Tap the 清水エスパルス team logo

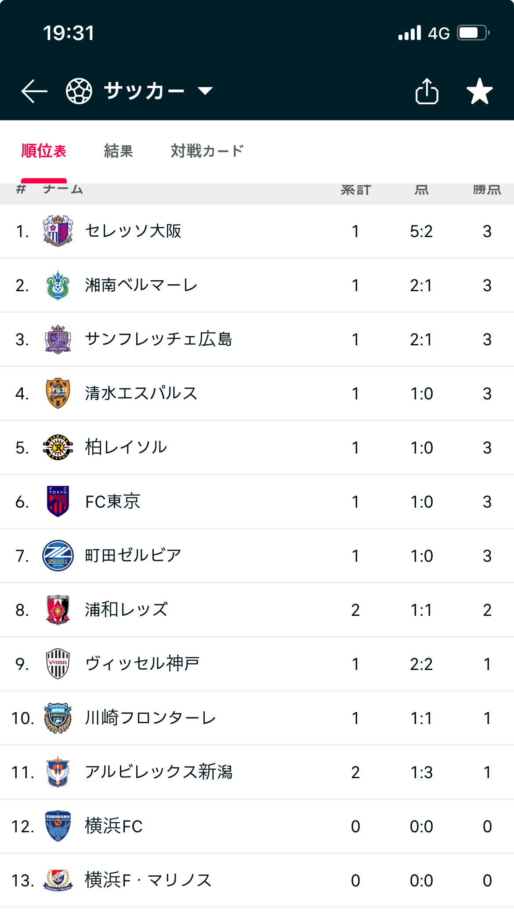pos(58,393)
